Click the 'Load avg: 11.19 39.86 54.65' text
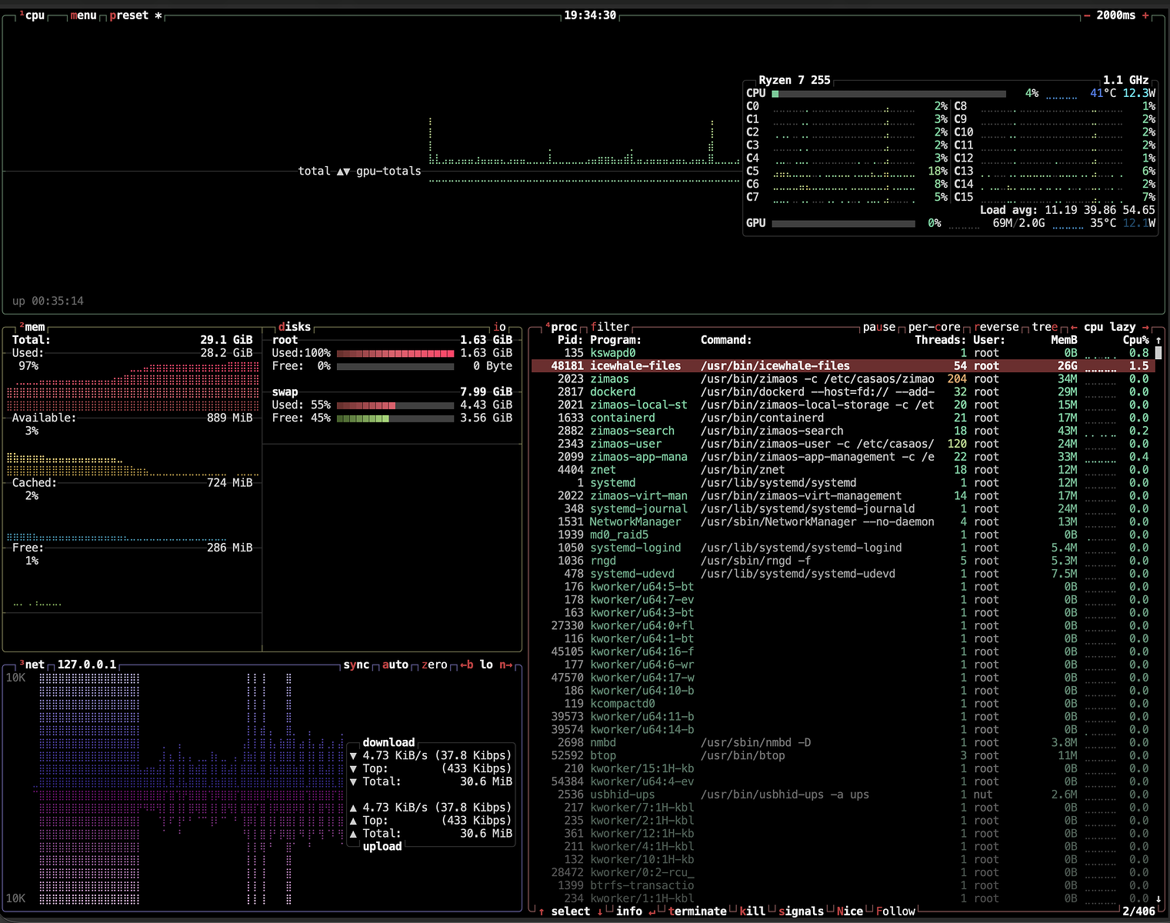The width and height of the screenshot is (1170, 923). [x=1067, y=210]
